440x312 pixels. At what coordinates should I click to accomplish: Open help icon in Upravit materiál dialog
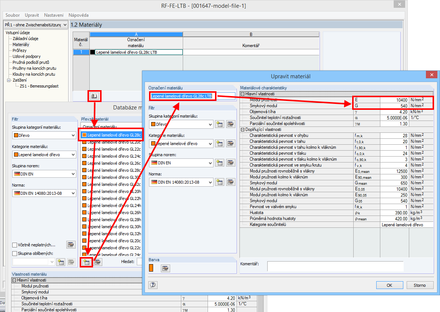[x=153, y=285]
